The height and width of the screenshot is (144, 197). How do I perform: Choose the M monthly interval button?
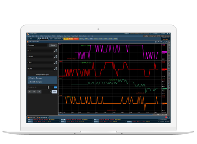tap(39, 92)
